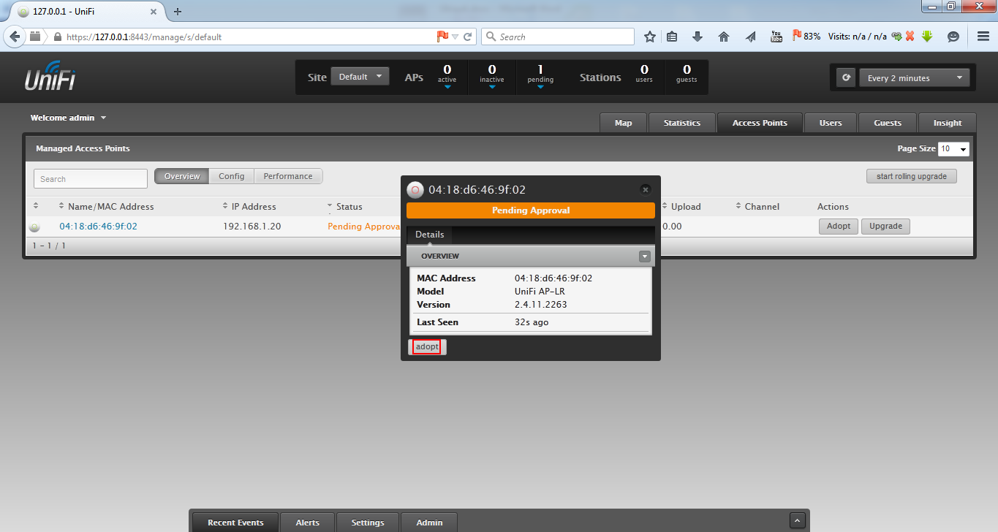This screenshot has width=998, height=532.
Task: Reload the page with the refresh arrow
Action: click(468, 37)
